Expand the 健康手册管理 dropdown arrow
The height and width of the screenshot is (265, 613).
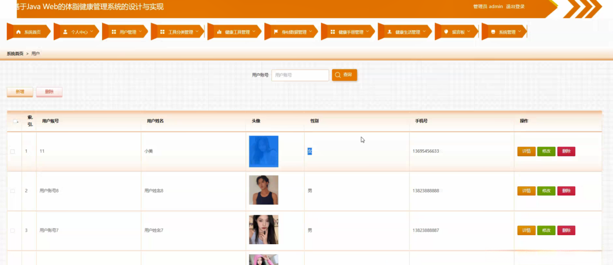click(x=367, y=32)
